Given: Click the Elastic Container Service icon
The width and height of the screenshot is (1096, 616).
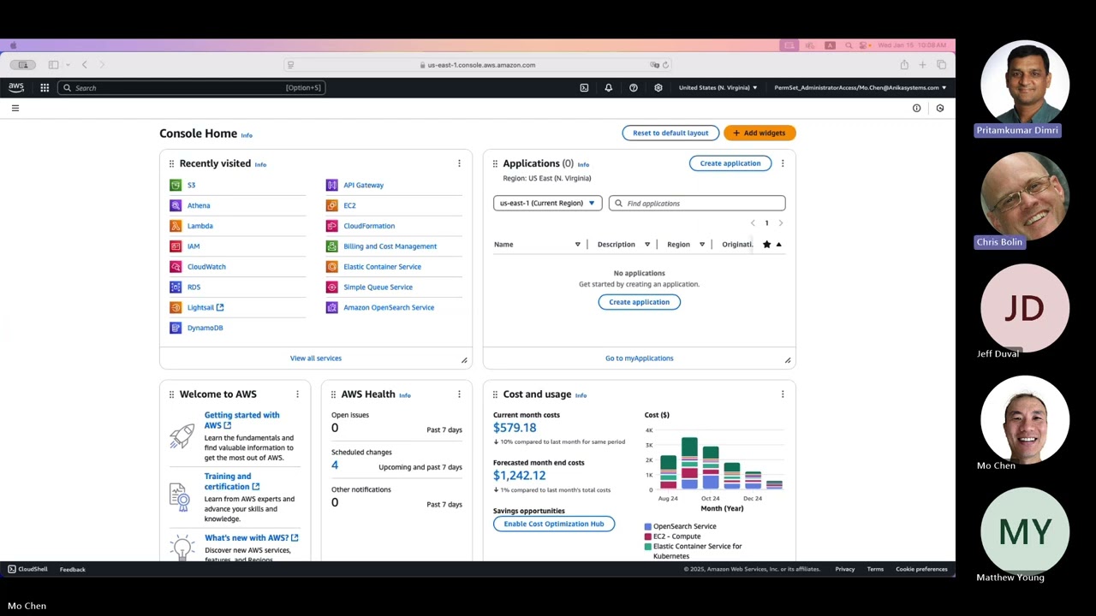Looking at the screenshot, I should coord(332,267).
